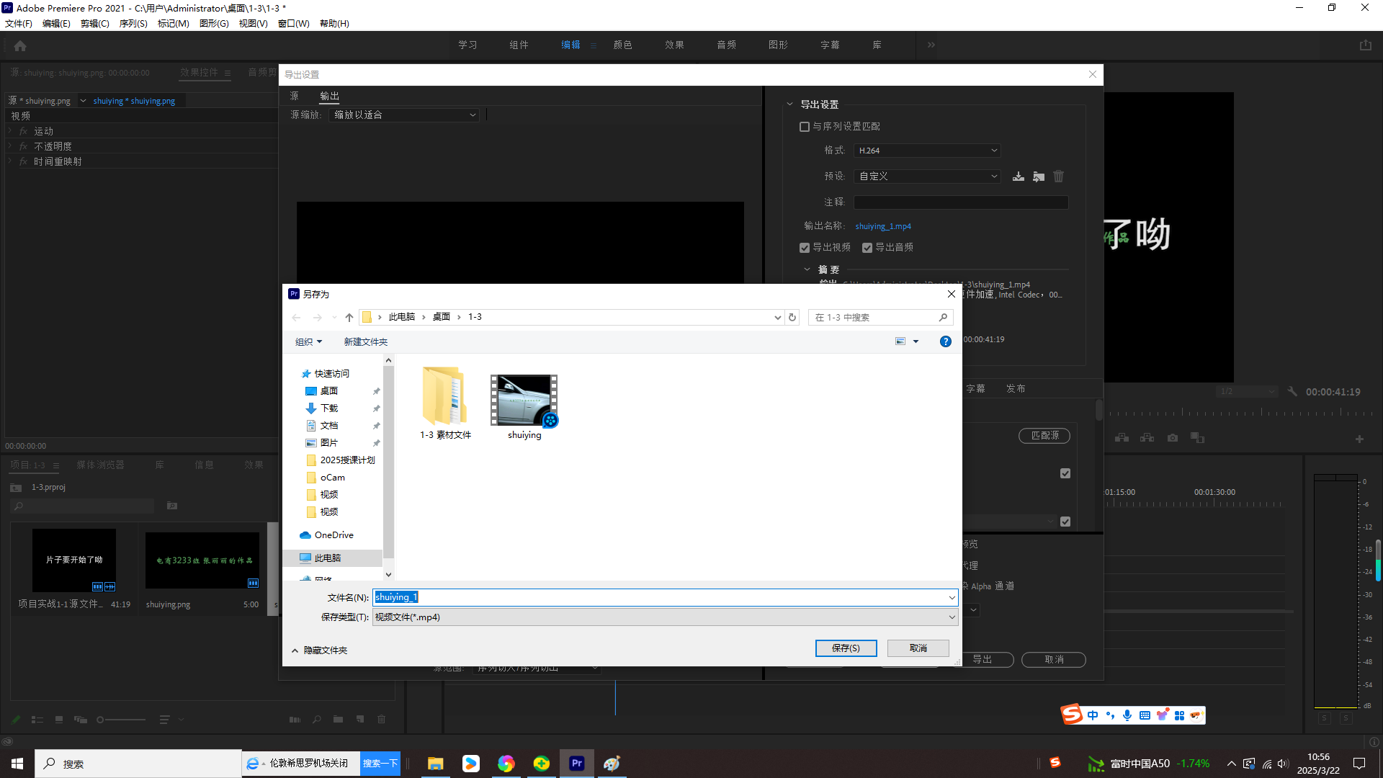
Task: Click the refresh button in Save As dialog
Action: [x=792, y=317]
